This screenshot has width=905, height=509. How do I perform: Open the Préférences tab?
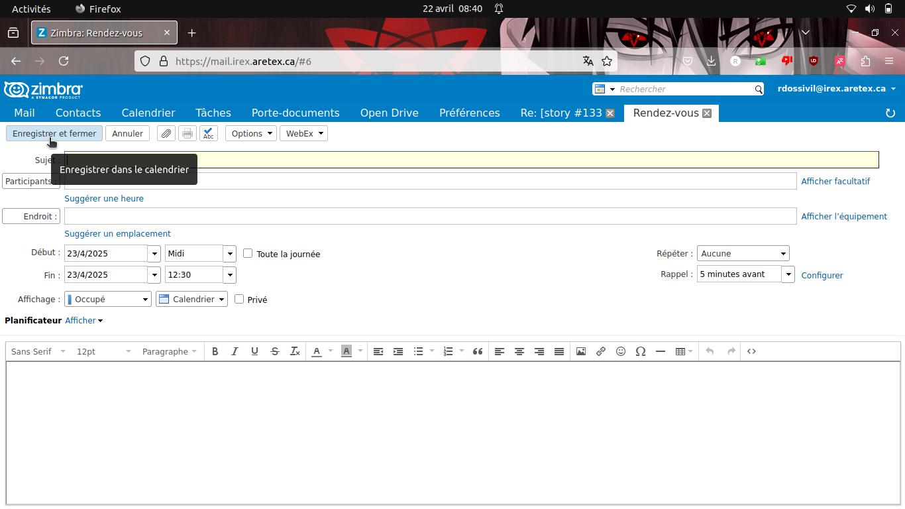[470, 113]
